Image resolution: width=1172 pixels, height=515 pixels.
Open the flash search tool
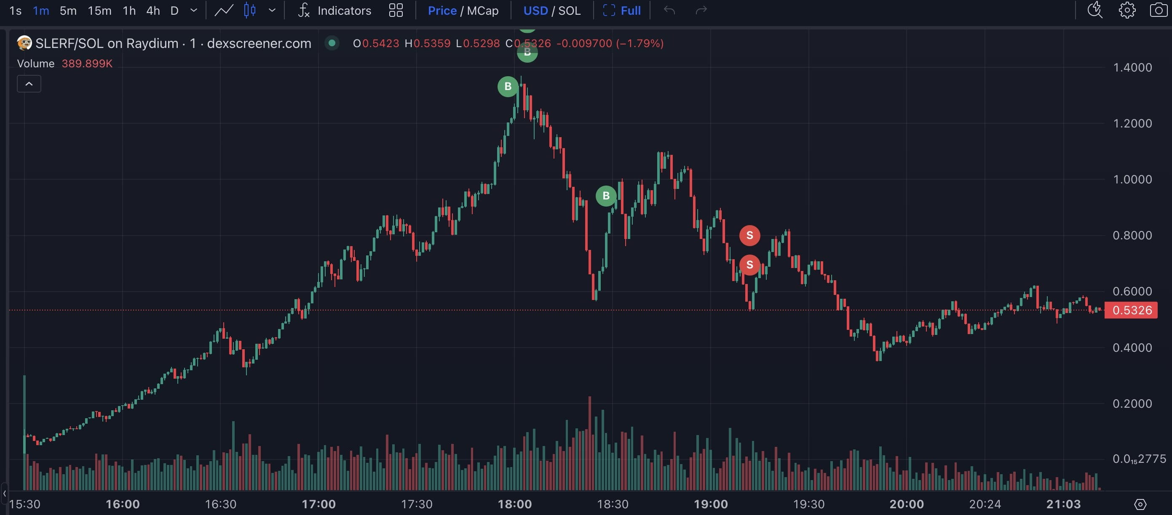[1094, 10]
